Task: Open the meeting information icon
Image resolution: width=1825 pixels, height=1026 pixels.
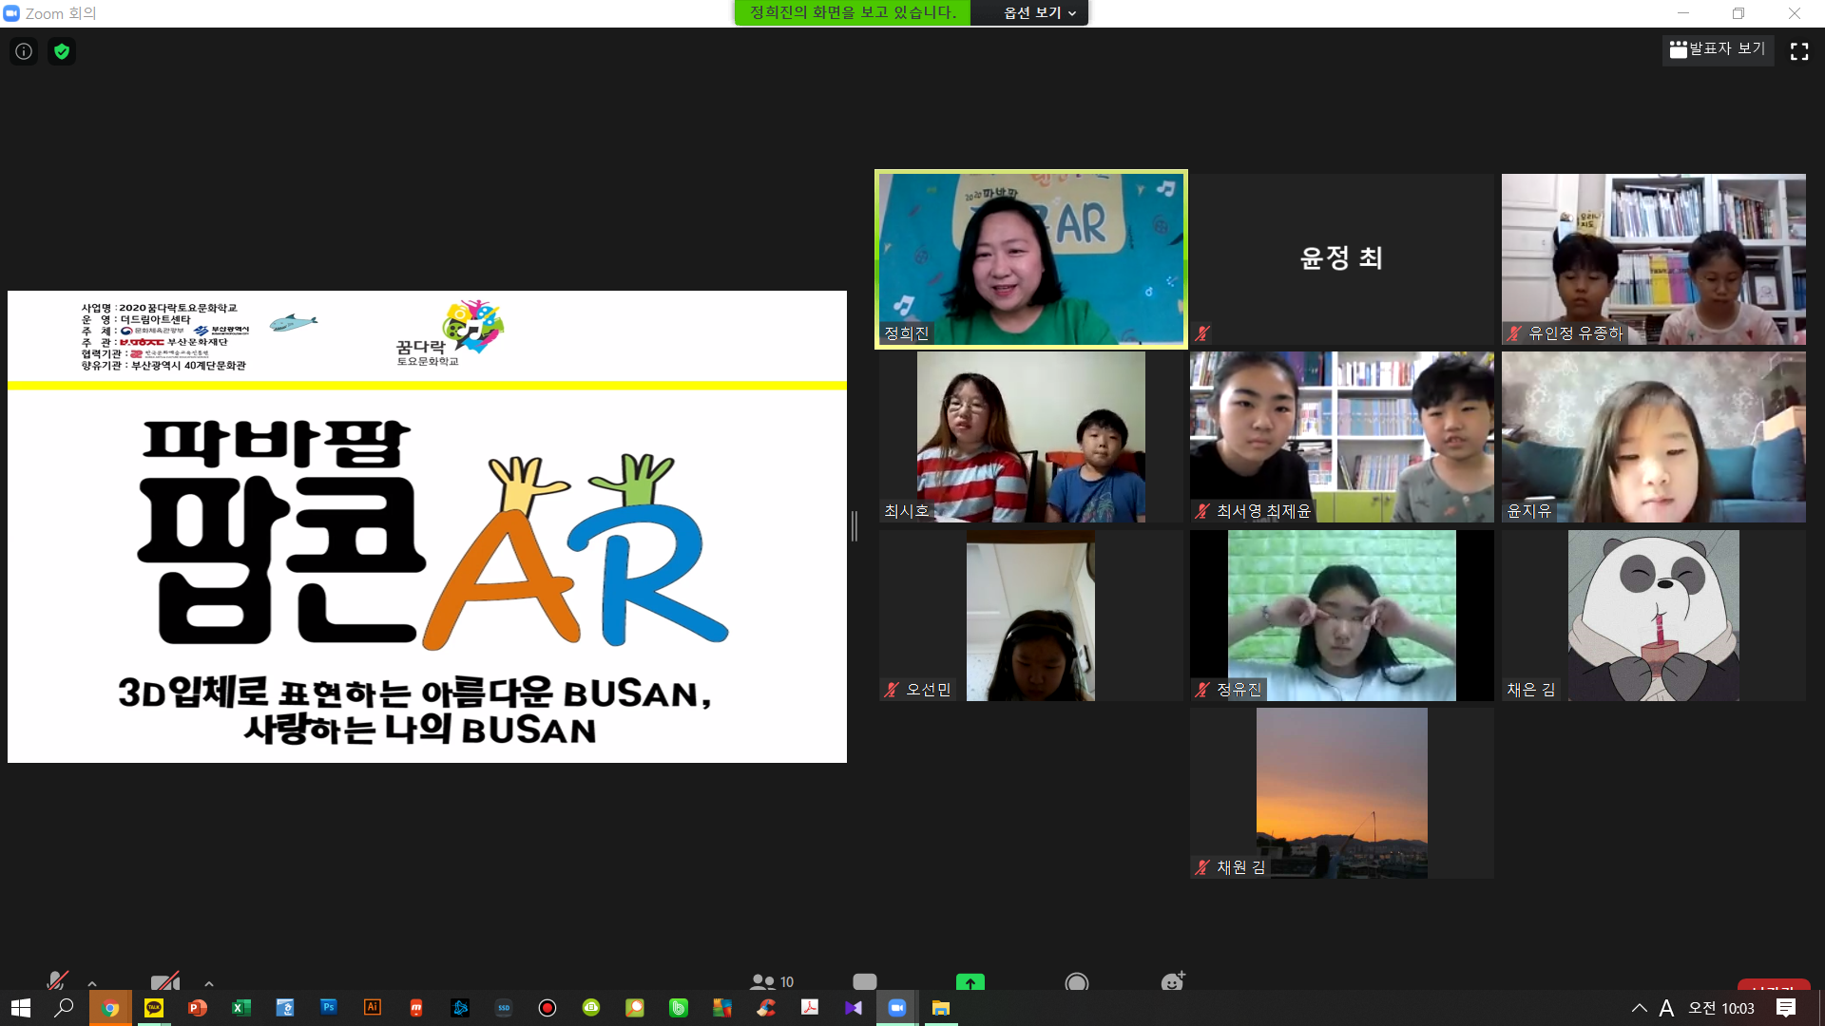Action: pos(24,51)
